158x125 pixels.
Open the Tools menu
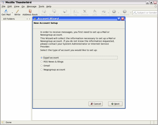tap(41, 6)
